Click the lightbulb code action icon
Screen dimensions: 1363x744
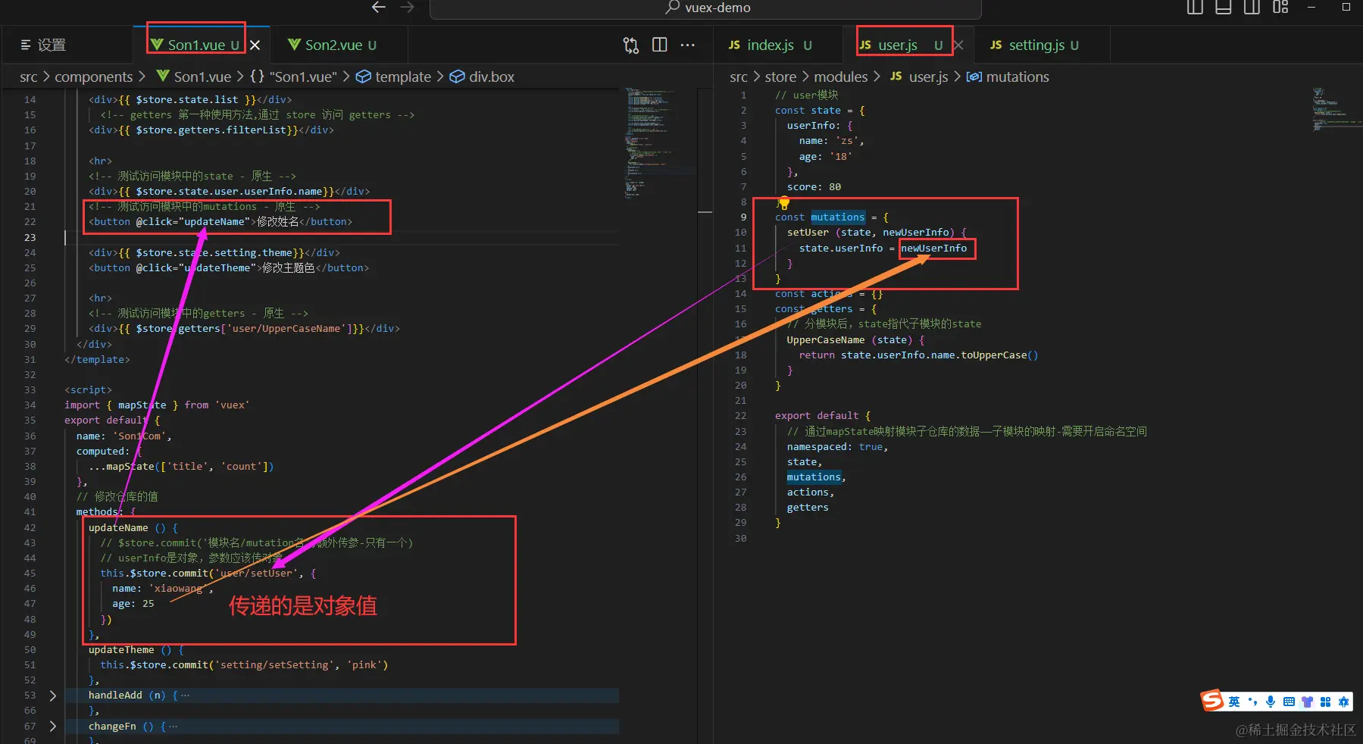click(x=783, y=203)
